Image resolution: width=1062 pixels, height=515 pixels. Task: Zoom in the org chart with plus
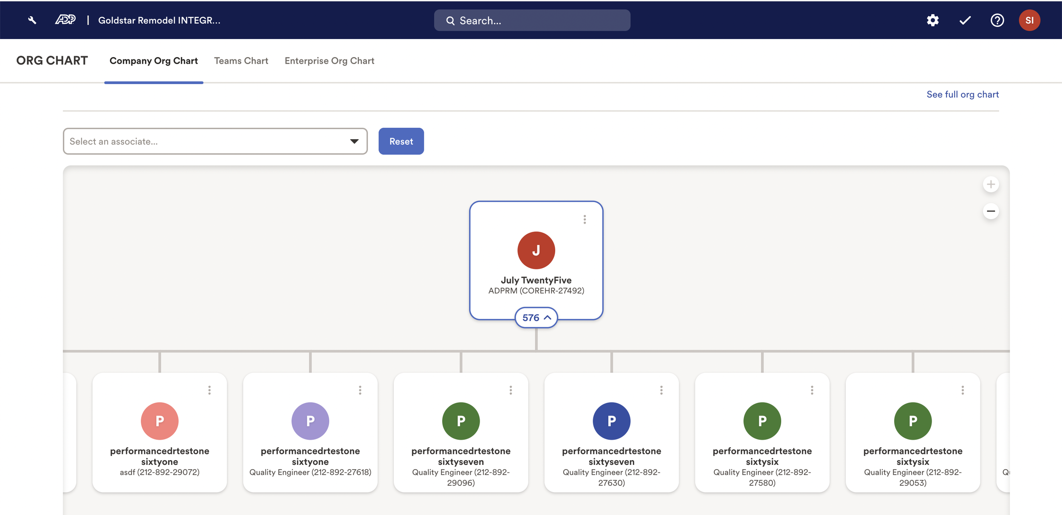pos(991,184)
